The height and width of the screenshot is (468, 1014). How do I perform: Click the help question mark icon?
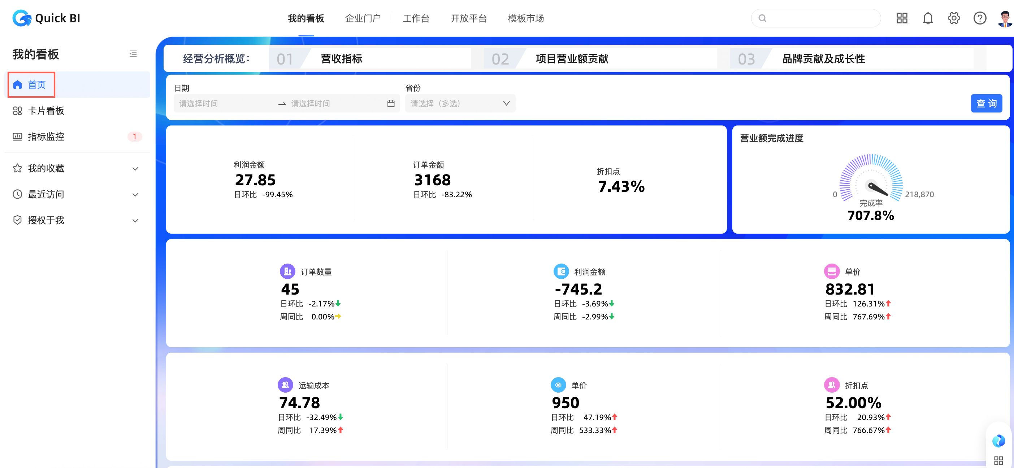pyautogui.click(x=979, y=18)
